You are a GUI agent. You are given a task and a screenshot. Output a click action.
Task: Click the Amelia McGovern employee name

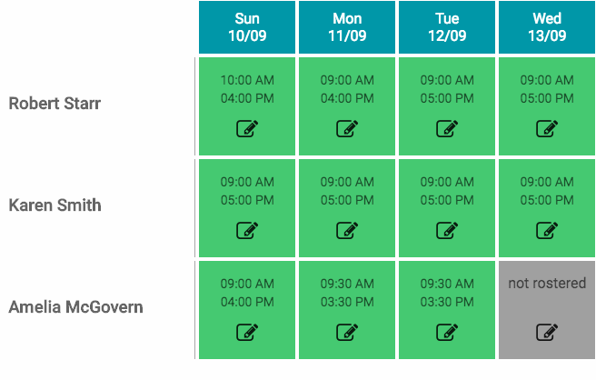75,307
